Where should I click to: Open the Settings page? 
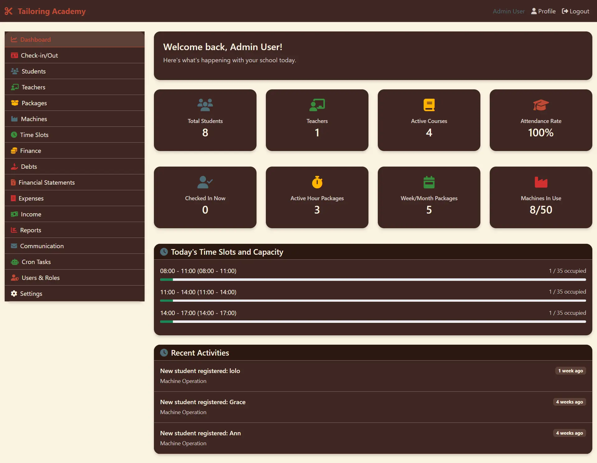(75, 294)
